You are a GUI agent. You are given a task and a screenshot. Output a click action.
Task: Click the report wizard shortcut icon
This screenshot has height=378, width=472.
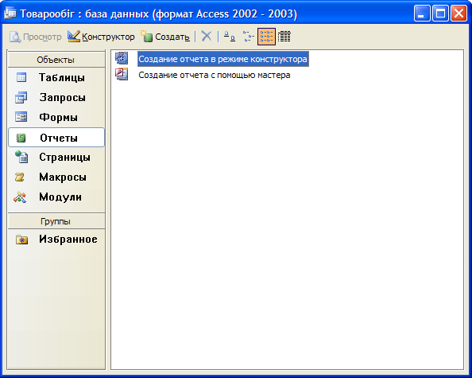pos(122,74)
